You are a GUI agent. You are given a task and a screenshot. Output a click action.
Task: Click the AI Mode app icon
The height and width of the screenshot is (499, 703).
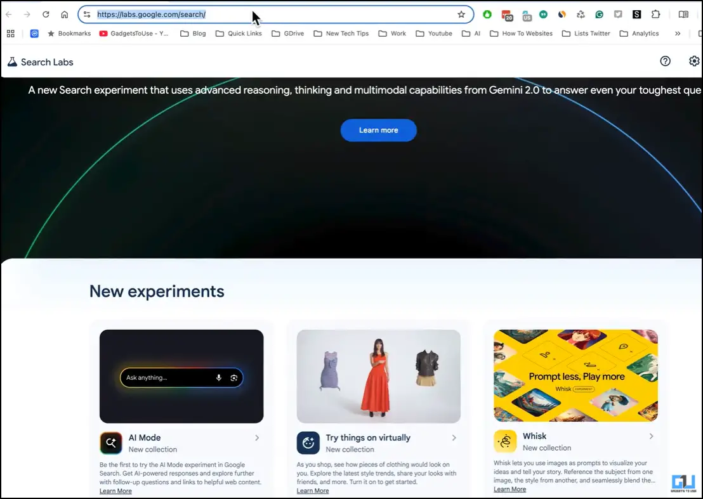point(111,443)
